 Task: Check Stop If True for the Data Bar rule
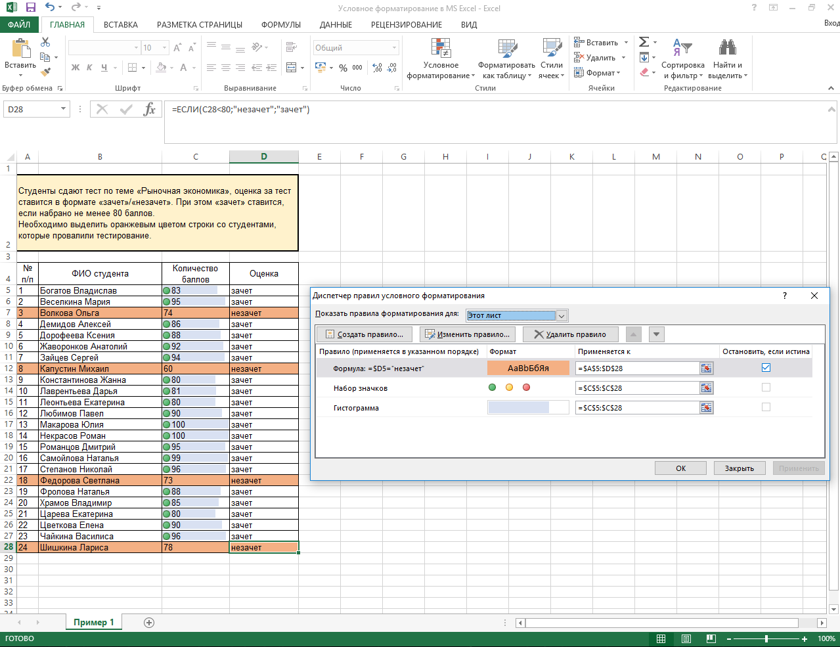point(766,407)
